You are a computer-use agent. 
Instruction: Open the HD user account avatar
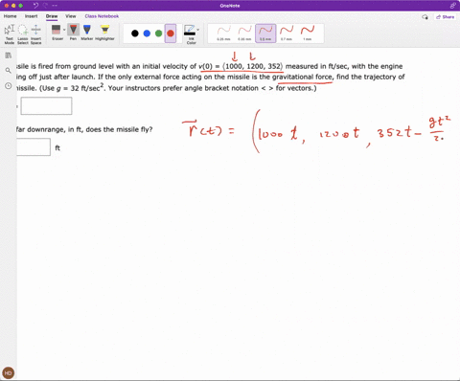[x=8, y=372]
